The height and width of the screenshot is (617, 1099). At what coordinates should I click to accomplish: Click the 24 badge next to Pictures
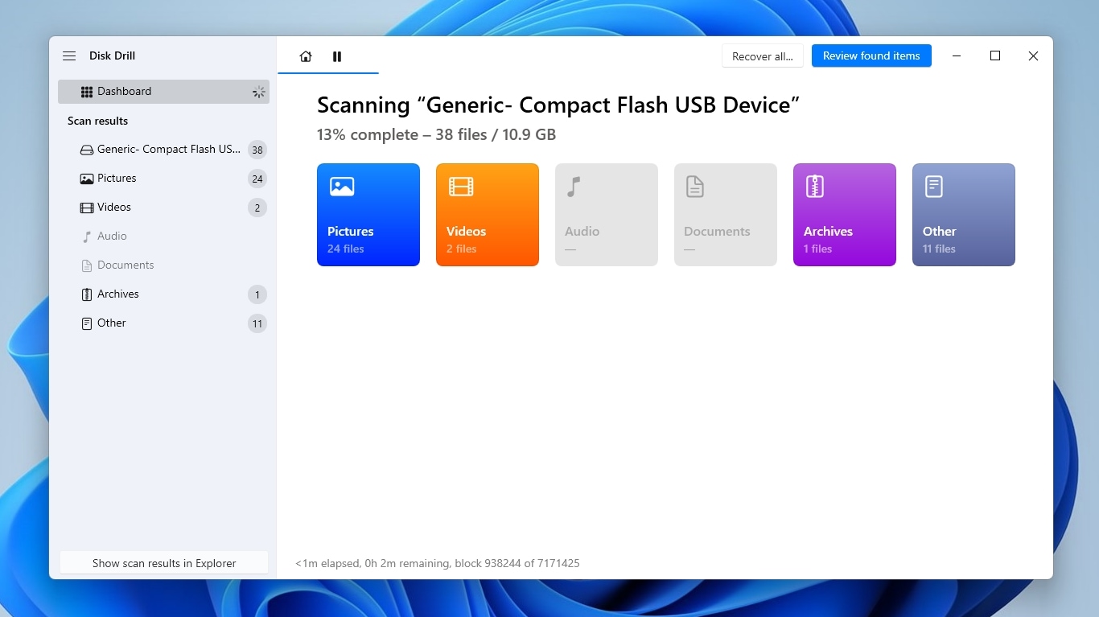pyautogui.click(x=257, y=179)
